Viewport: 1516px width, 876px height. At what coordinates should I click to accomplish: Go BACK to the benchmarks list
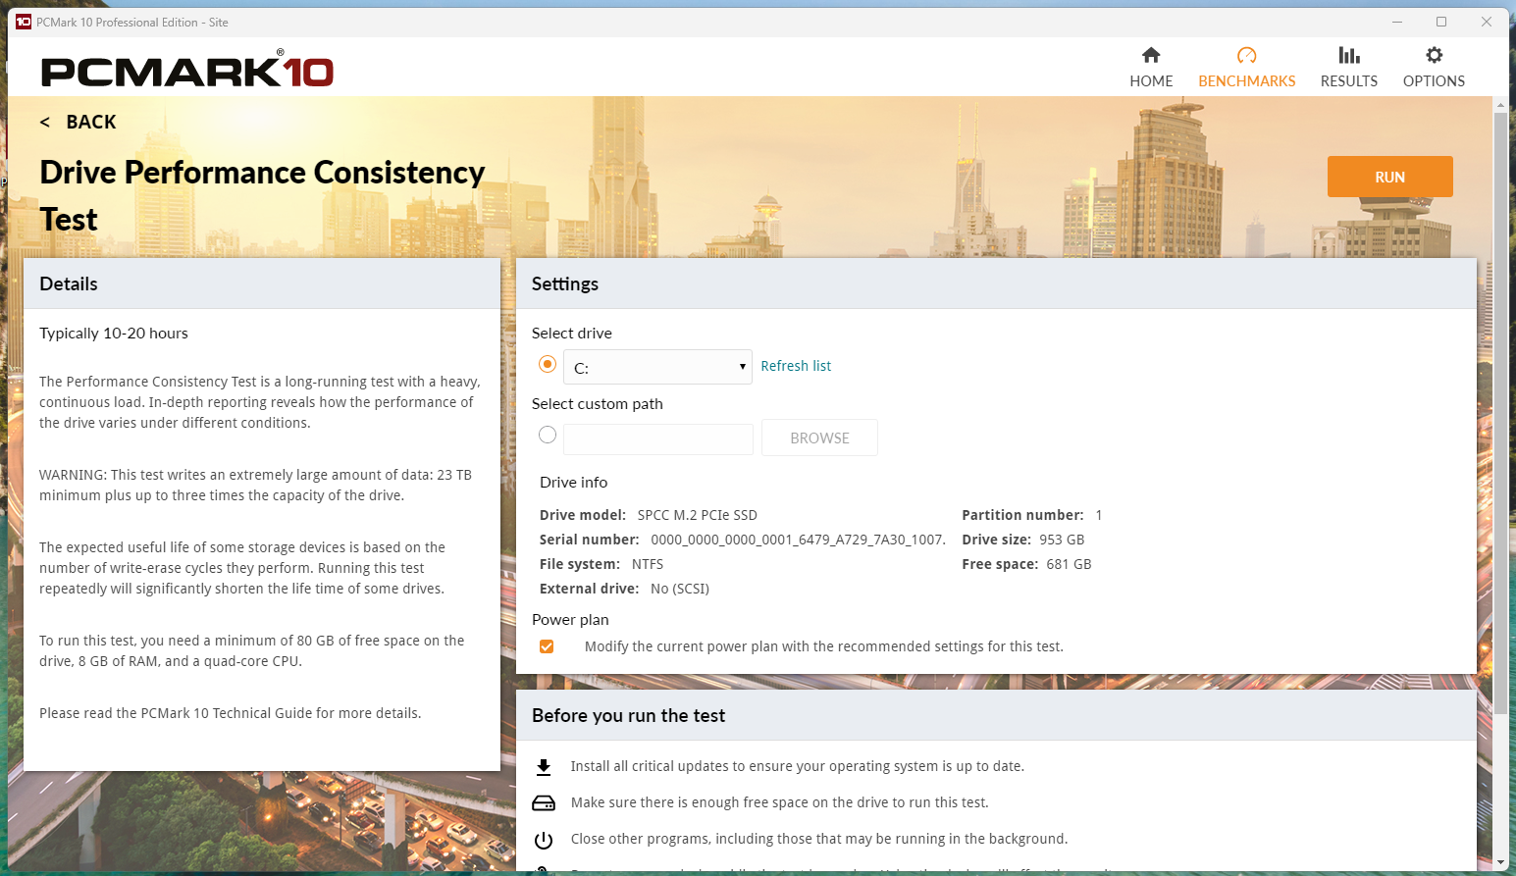click(78, 122)
